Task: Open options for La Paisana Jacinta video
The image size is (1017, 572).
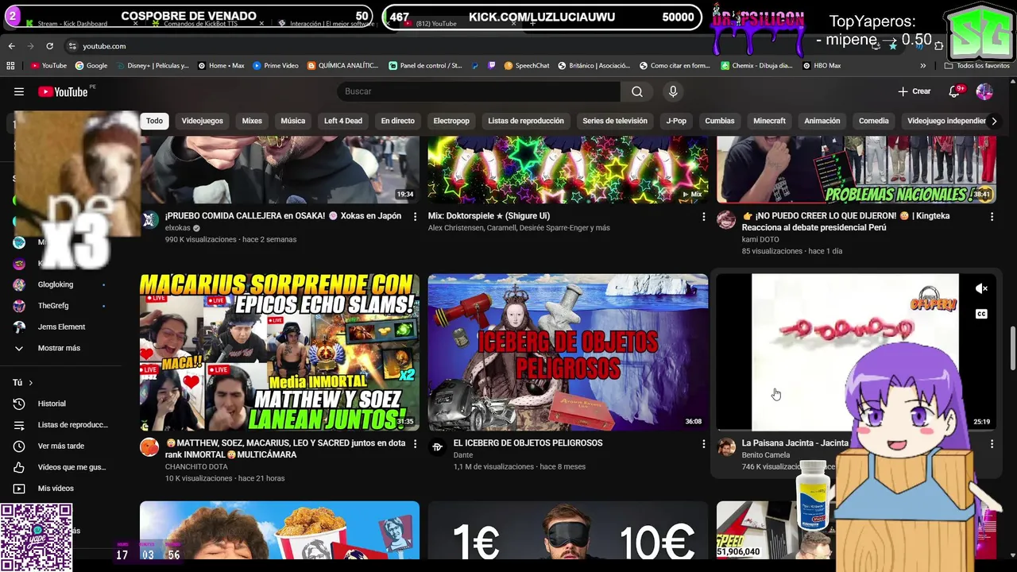Action: [992, 443]
